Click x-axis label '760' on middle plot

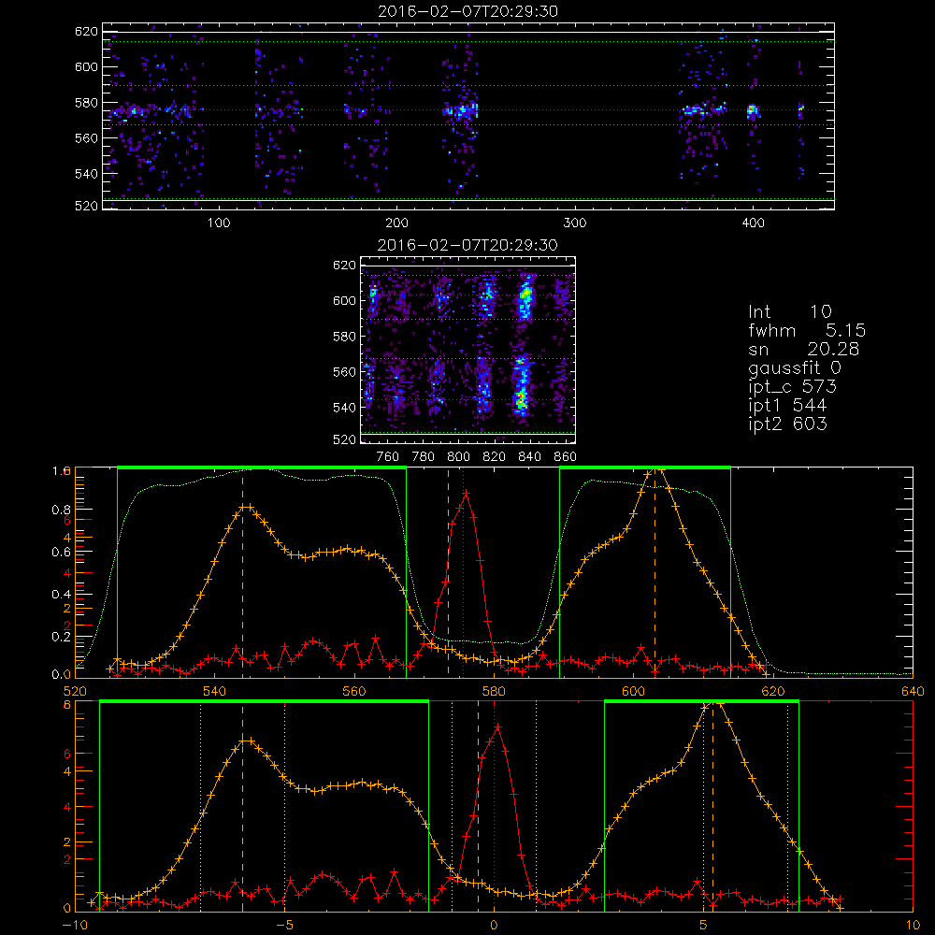(x=388, y=457)
